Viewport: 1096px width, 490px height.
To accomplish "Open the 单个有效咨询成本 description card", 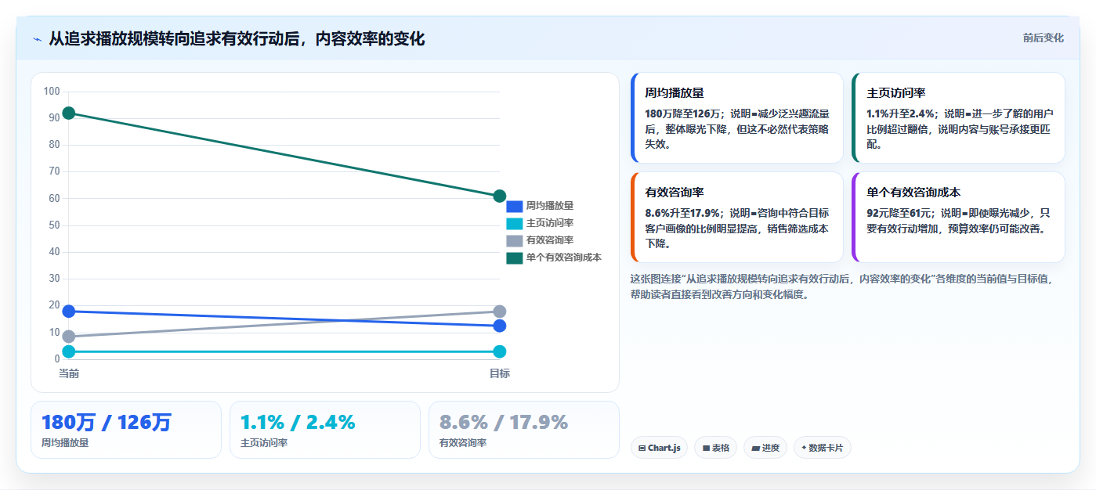I will pos(959,218).
